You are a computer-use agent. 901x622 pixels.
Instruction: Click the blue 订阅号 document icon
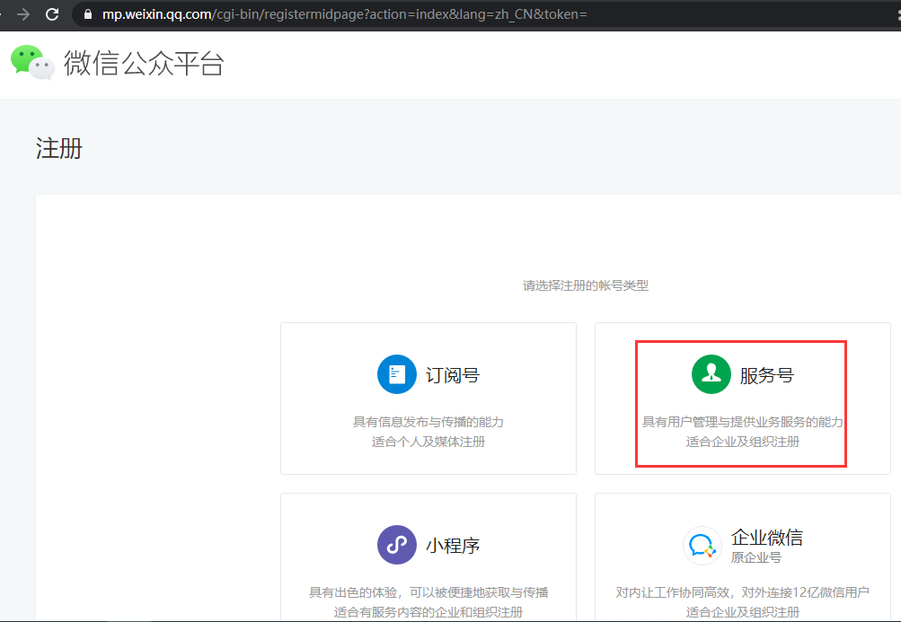click(x=396, y=374)
